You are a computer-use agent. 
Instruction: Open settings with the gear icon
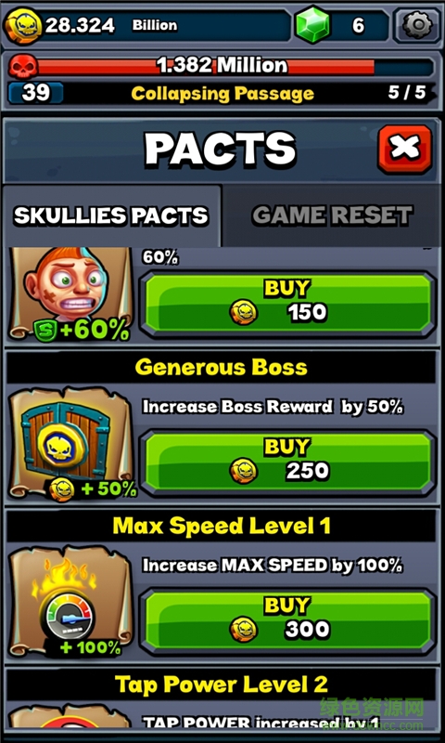(x=416, y=25)
